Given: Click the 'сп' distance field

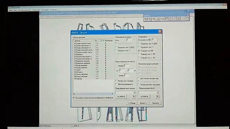Looking at the screenshot, I should (130, 71).
